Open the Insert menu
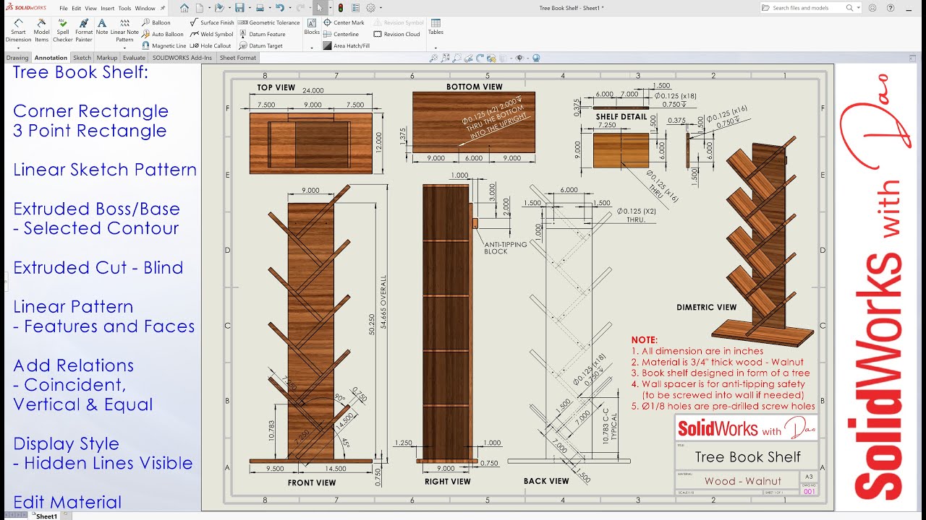926x520 pixels. [107, 8]
